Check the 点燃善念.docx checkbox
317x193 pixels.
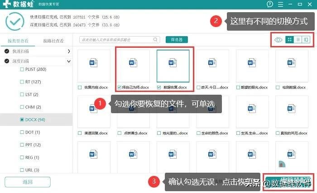(119, 133)
